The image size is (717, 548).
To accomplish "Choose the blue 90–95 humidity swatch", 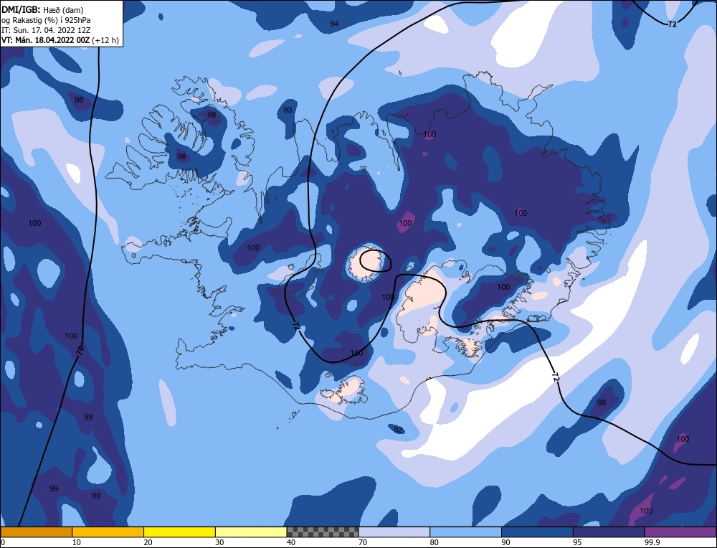I will pyautogui.click(x=537, y=532).
